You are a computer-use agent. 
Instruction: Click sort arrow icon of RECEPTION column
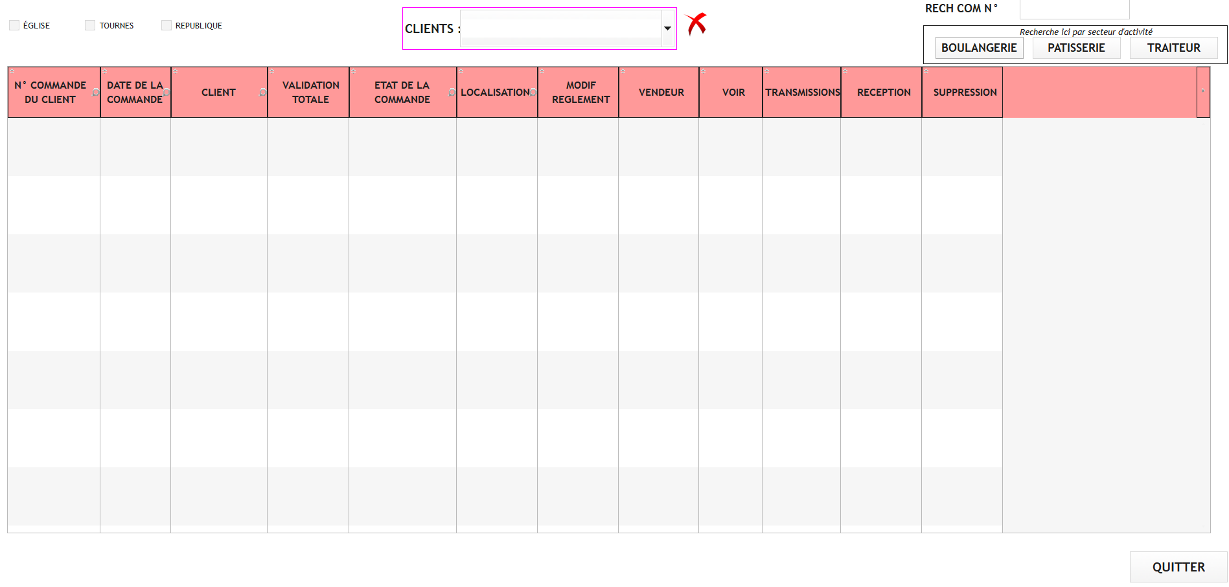click(845, 71)
